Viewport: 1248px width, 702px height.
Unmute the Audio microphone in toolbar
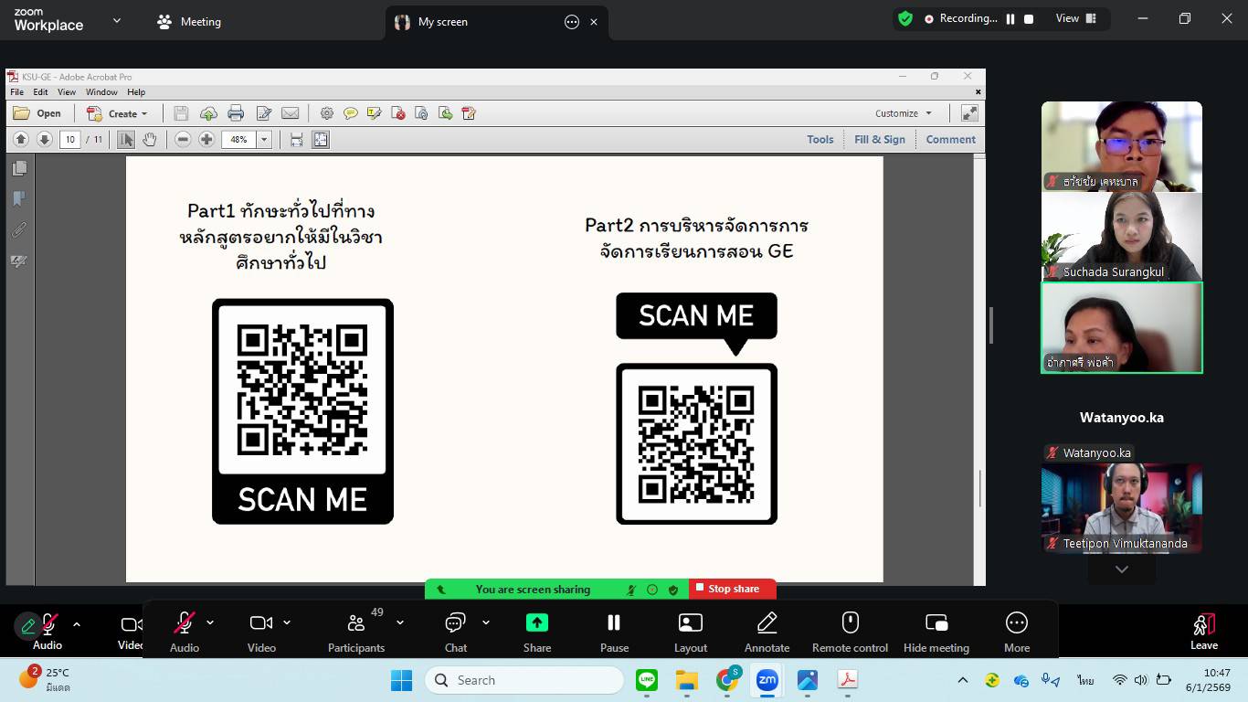(x=184, y=623)
